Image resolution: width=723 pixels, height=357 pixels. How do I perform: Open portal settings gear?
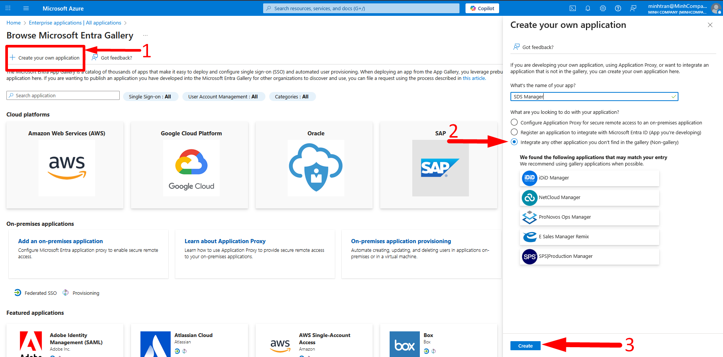(603, 8)
